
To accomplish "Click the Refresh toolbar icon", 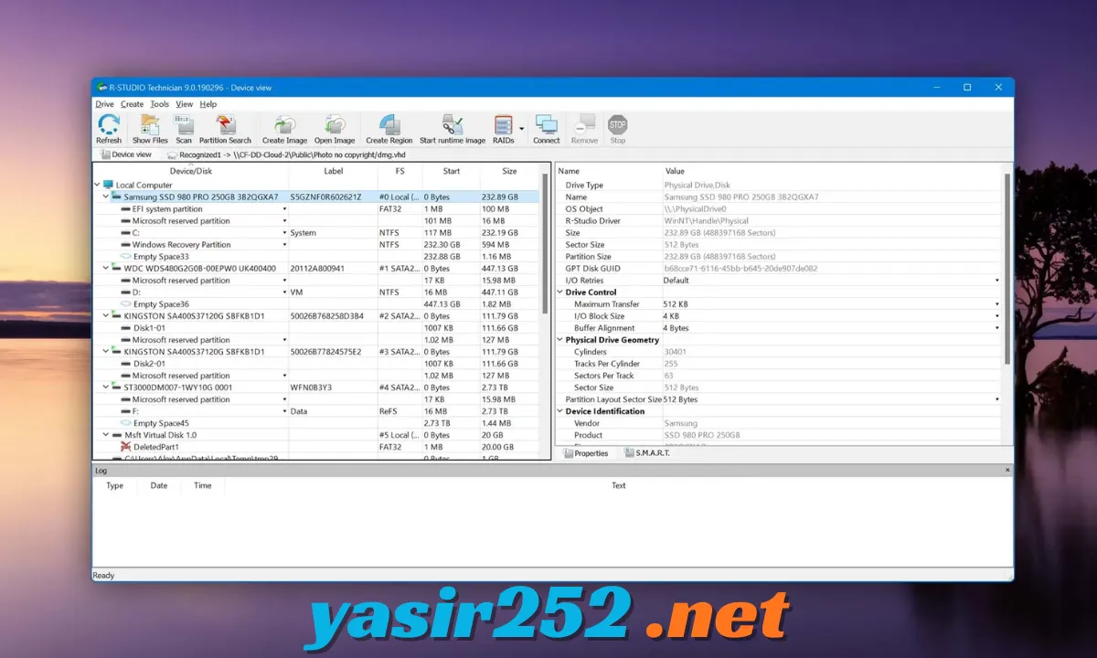I will [108, 124].
